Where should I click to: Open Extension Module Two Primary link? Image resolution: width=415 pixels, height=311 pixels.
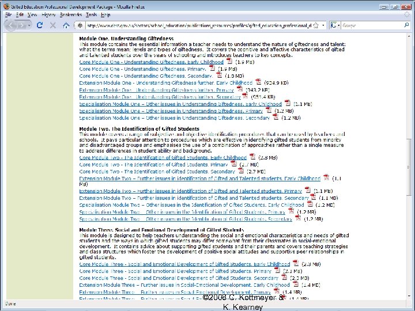coord(191,191)
